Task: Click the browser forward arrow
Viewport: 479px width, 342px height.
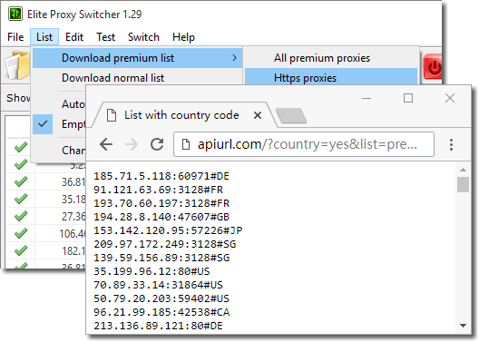Action: 132,144
